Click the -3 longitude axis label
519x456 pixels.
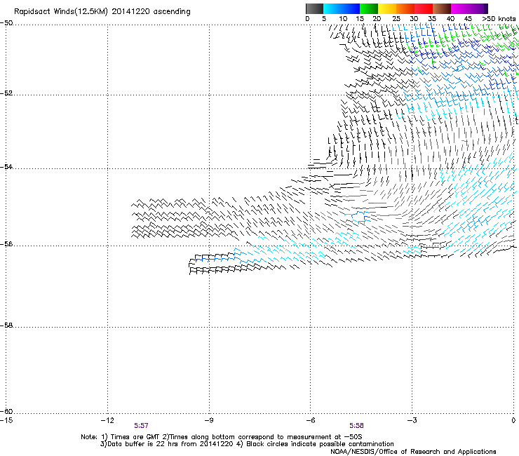[x=412, y=420]
